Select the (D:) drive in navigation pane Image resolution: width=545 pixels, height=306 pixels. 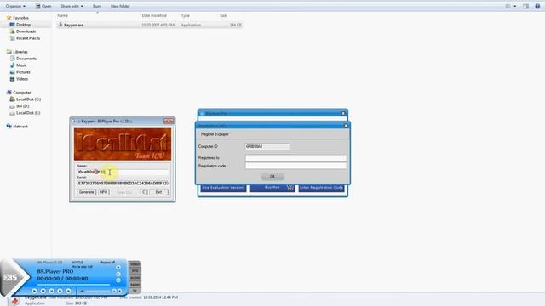pos(20,106)
